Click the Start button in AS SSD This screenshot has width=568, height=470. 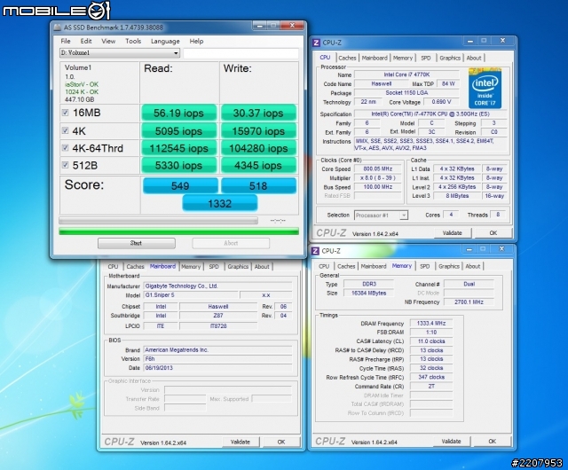coord(136,243)
